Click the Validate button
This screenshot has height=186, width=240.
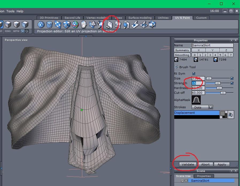(x=188, y=164)
